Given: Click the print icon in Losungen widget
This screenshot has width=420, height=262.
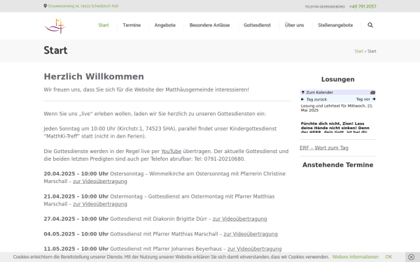Looking at the screenshot, I should pyautogui.click(x=372, y=92).
